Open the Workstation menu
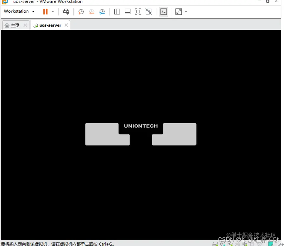This screenshot has height=246, width=284. pyautogui.click(x=19, y=11)
